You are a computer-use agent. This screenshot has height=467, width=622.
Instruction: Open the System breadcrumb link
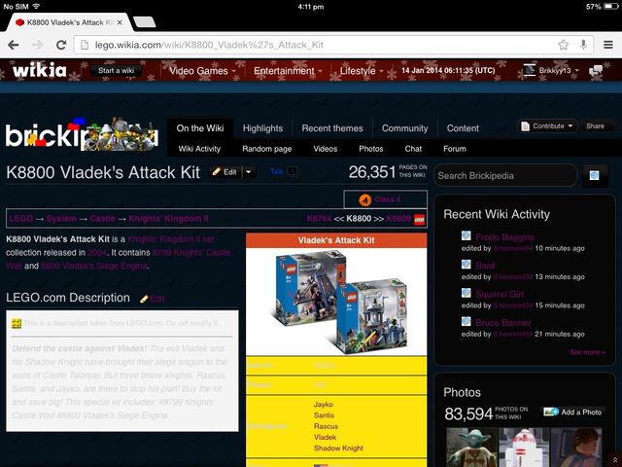(x=61, y=218)
